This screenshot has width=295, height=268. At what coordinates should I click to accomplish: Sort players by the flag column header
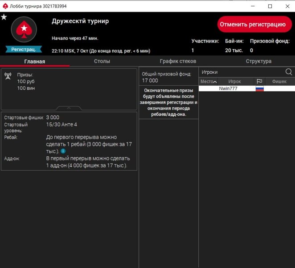[x=259, y=81]
